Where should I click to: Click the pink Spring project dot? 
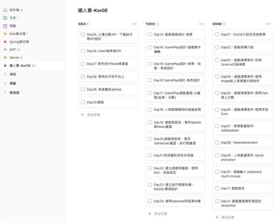5,42
